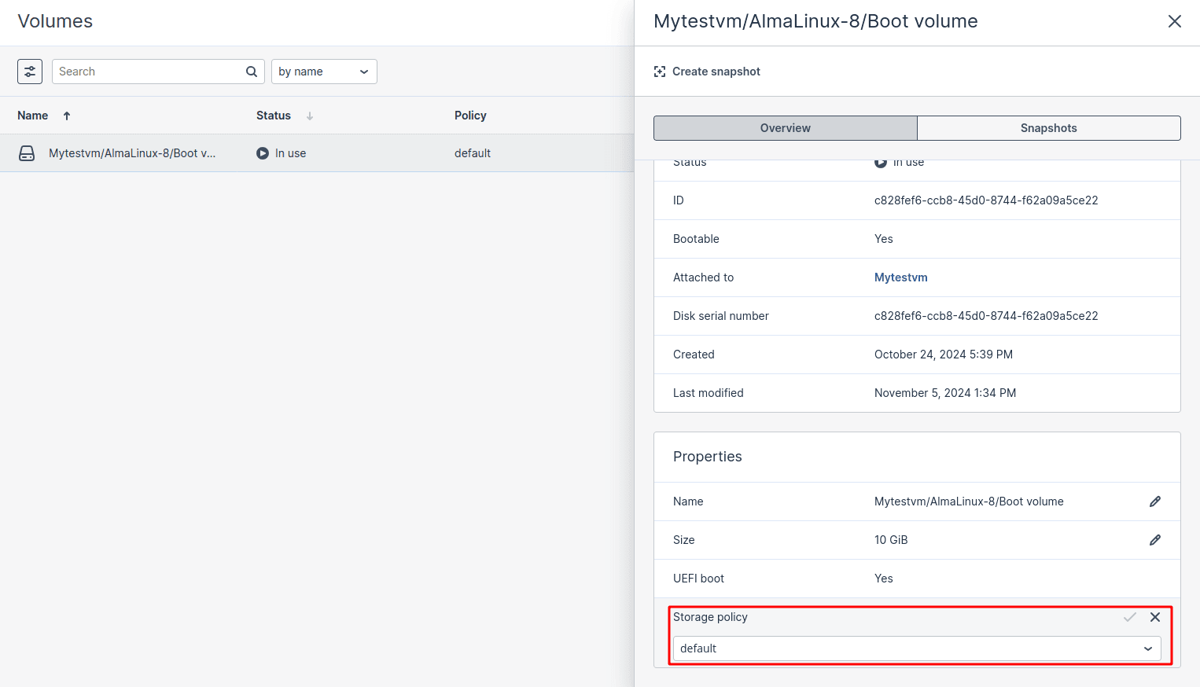Open the filter settings icon
Viewport: 1200px width, 687px height.
[30, 72]
